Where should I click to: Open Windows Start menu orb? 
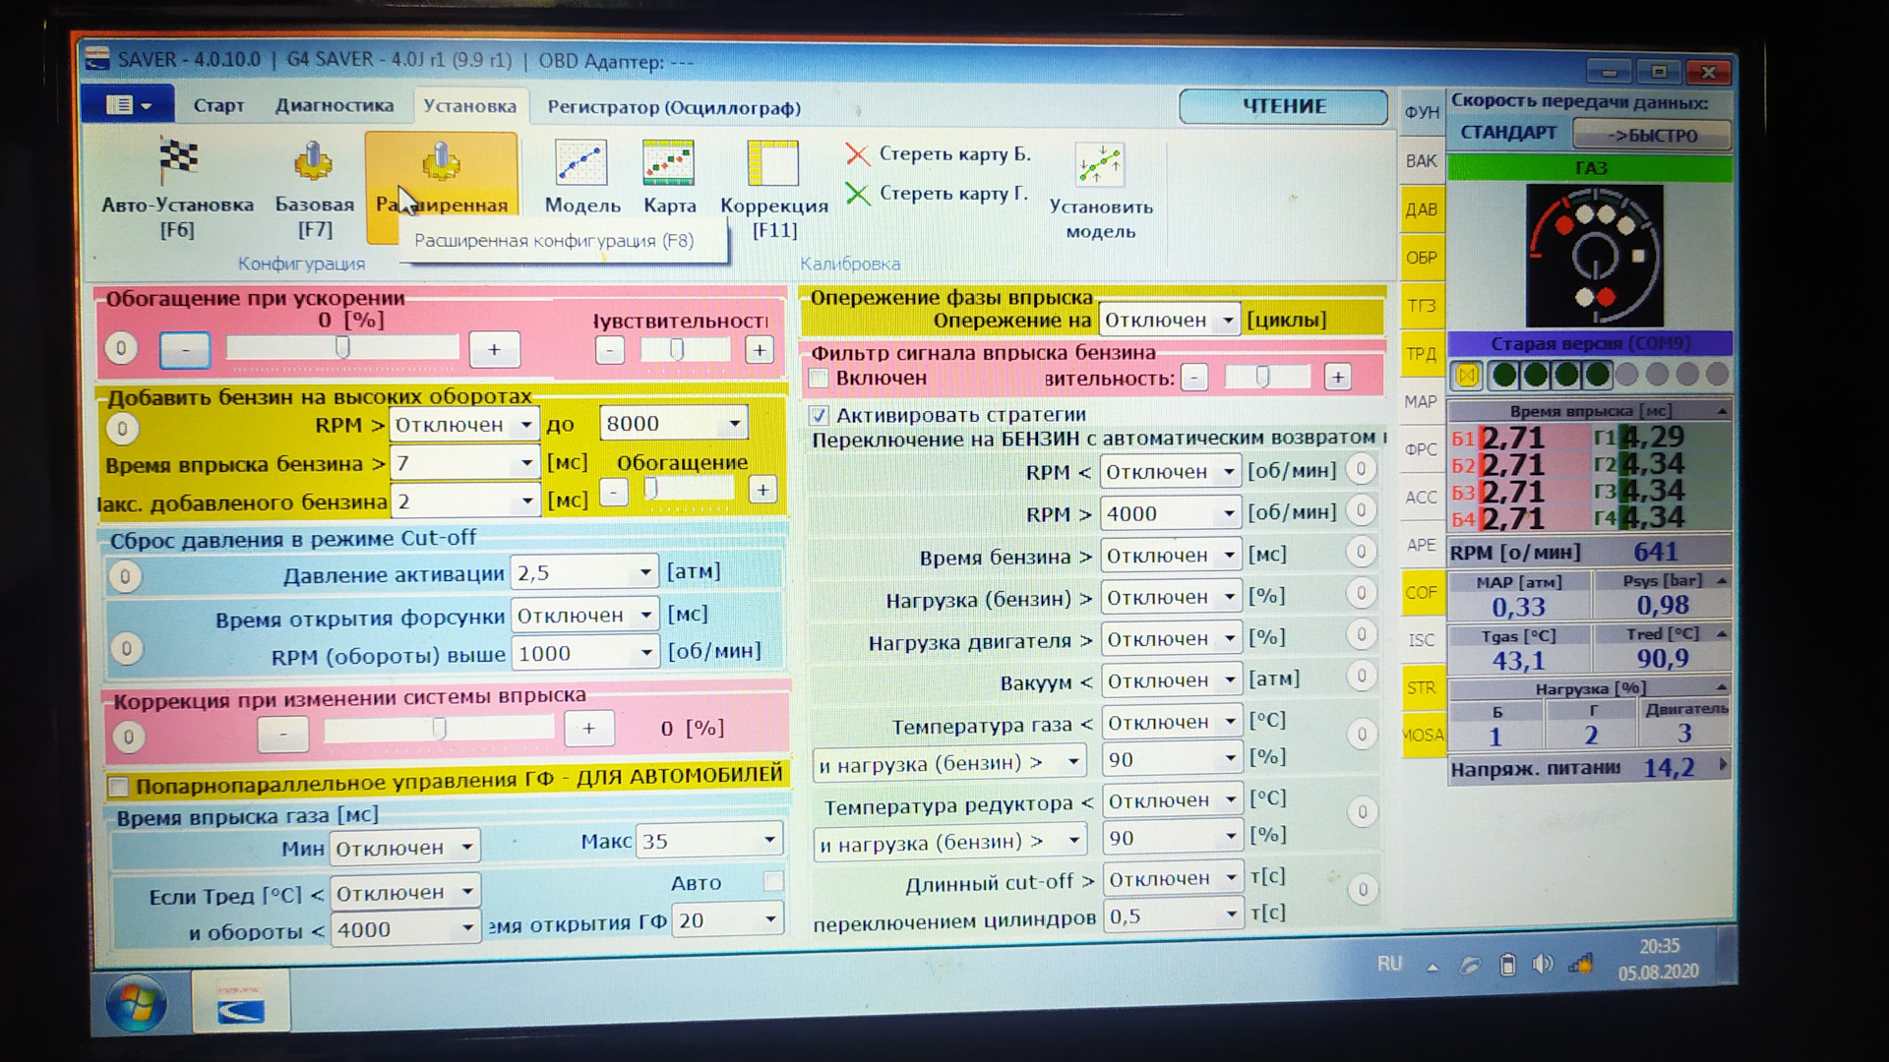click(x=136, y=1004)
